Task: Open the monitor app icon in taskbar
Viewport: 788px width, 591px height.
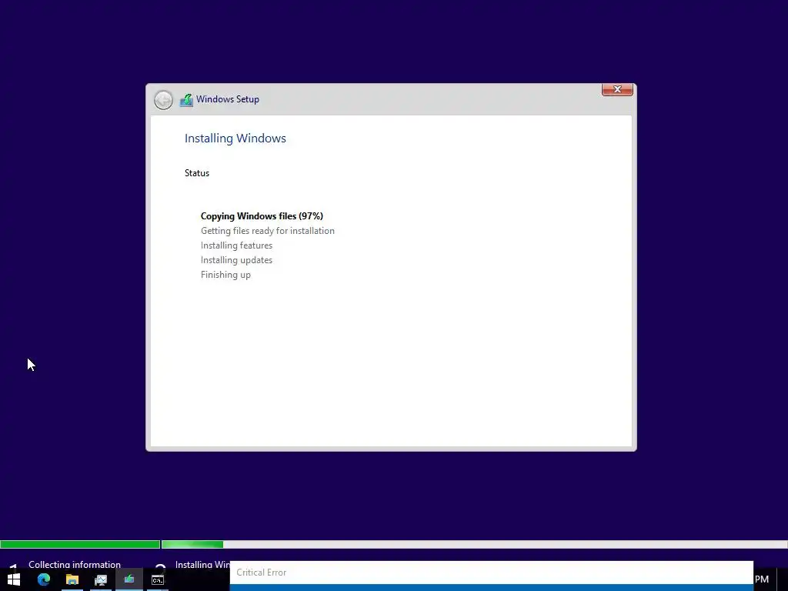Action: [101, 579]
